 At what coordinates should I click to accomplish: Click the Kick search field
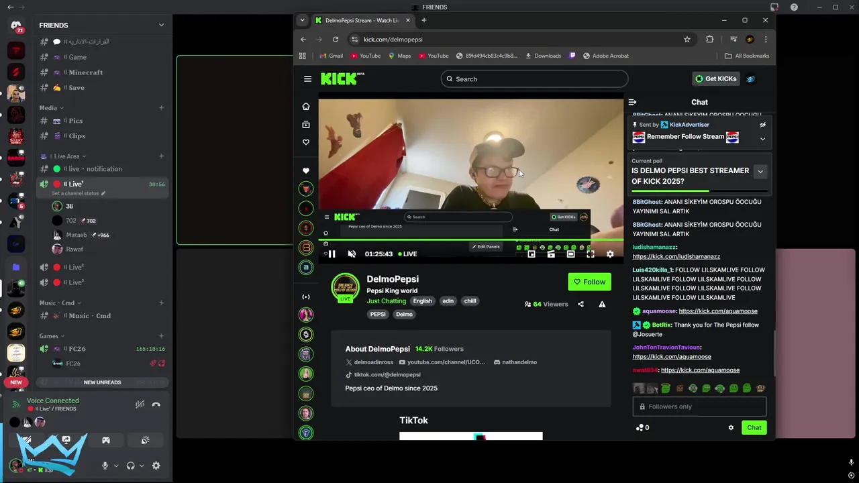[x=534, y=79]
